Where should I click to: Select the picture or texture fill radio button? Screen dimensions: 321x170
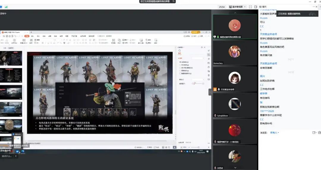(x=180, y=68)
